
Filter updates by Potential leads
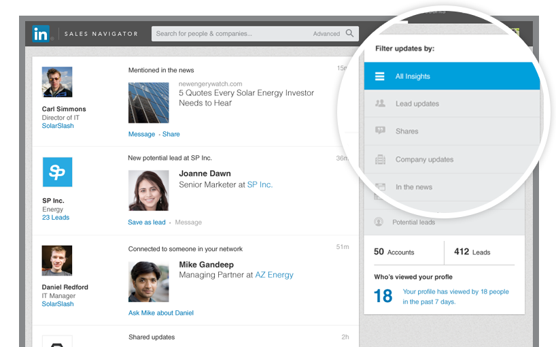point(445,222)
